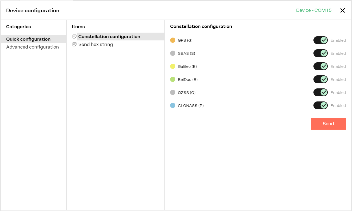Click the Enabled text beside Galileo
The image size is (352, 211).
(x=338, y=67)
